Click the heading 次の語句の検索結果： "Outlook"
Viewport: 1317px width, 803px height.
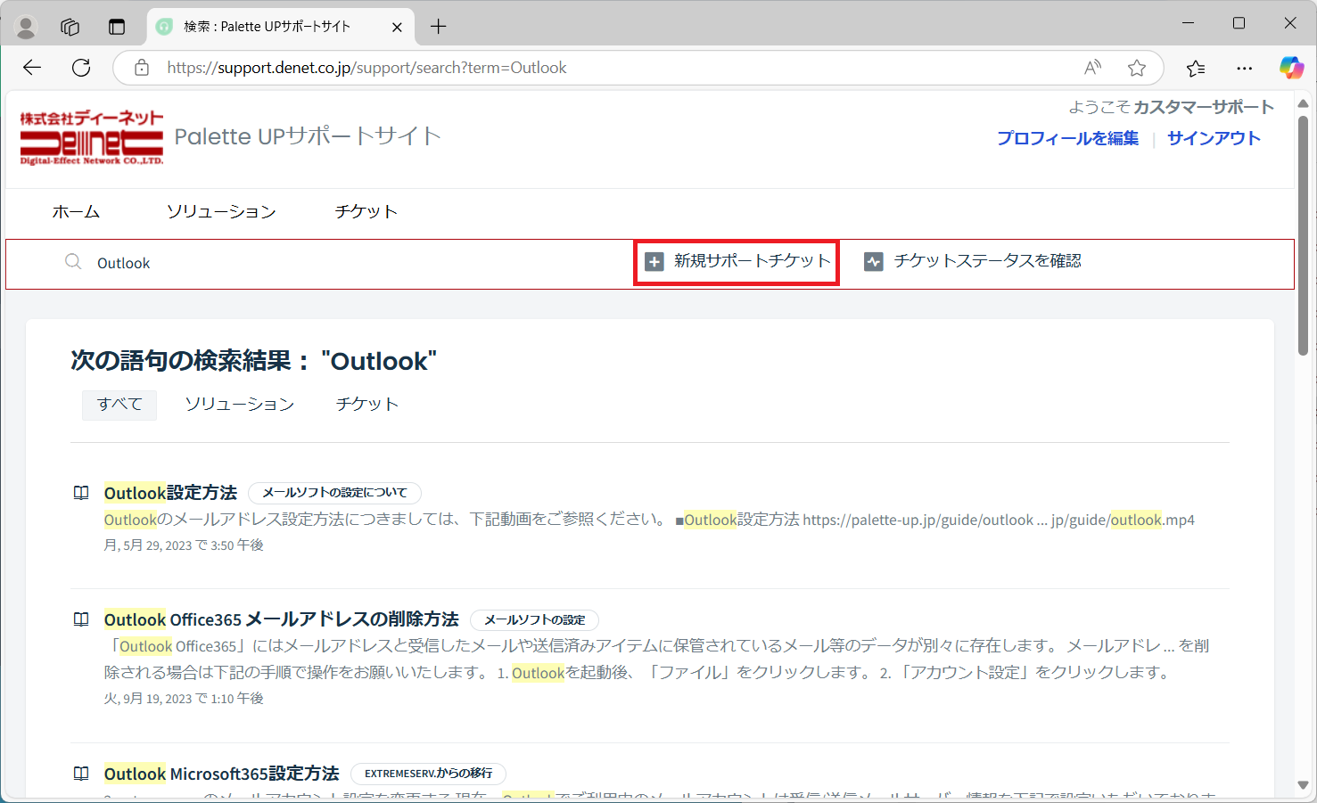(x=254, y=361)
